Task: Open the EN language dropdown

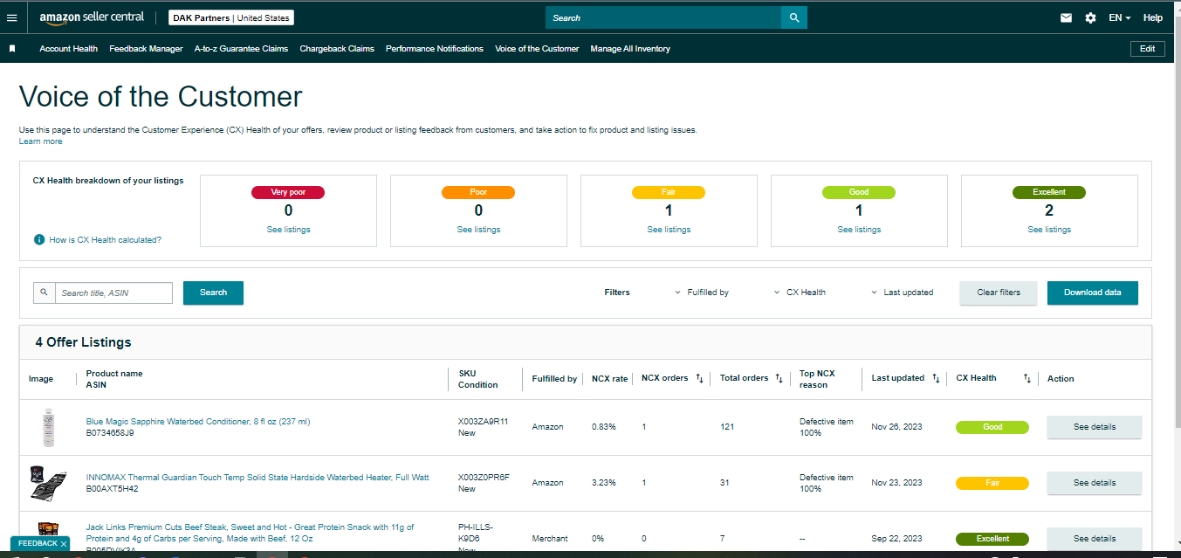Action: 1120,17
